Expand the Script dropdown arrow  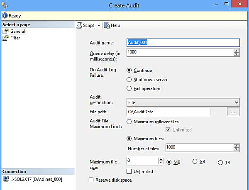[x=99, y=25]
